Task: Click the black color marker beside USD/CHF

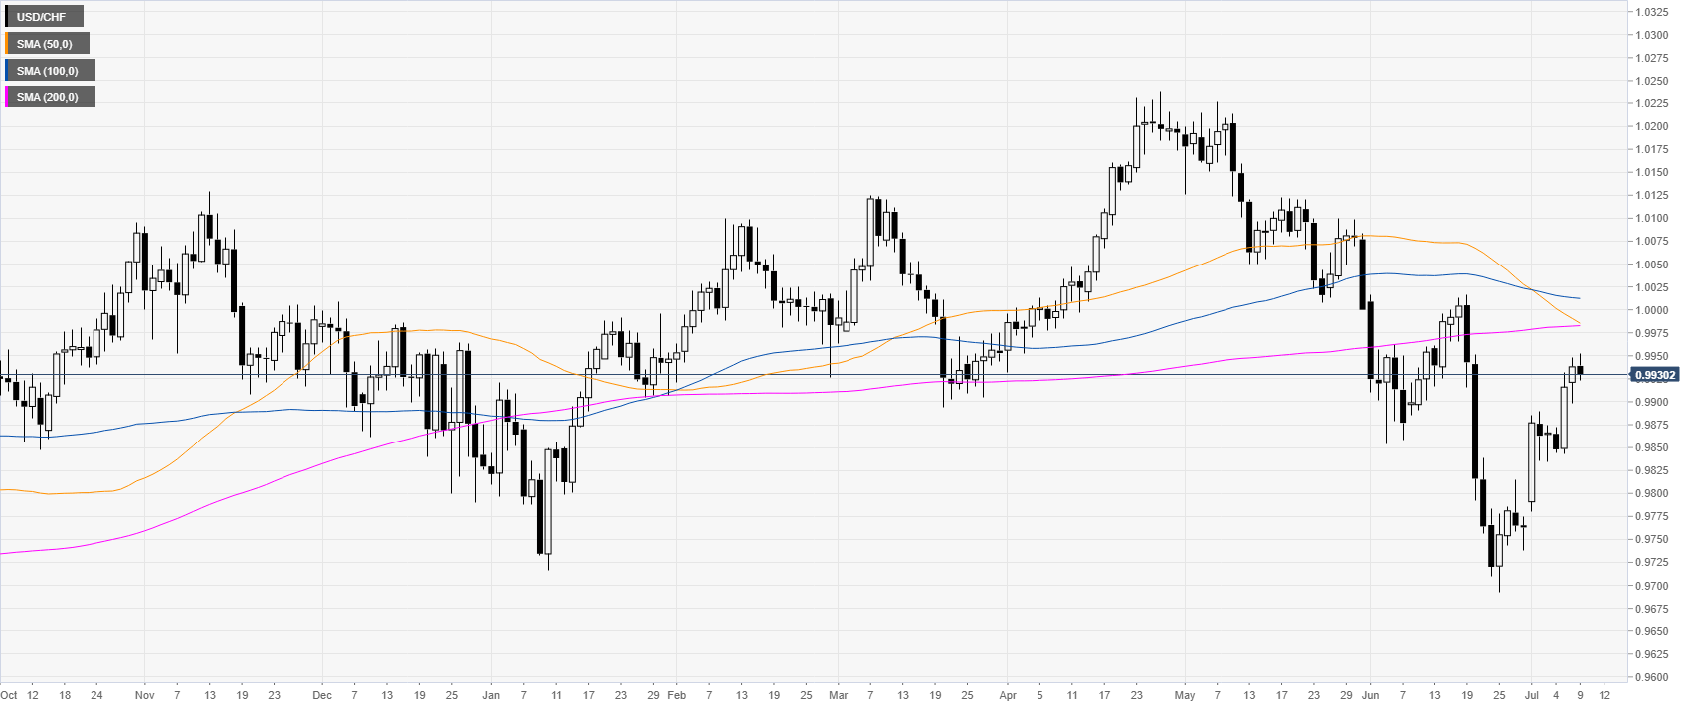Action: [x=7, y=17]
